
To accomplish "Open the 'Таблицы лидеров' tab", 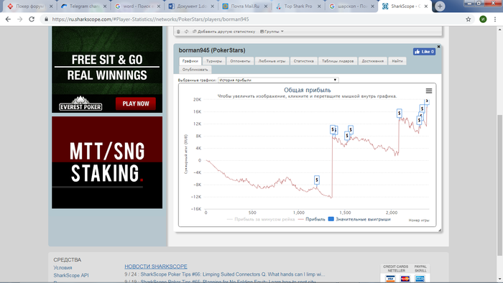I will [x=338, y=61].
